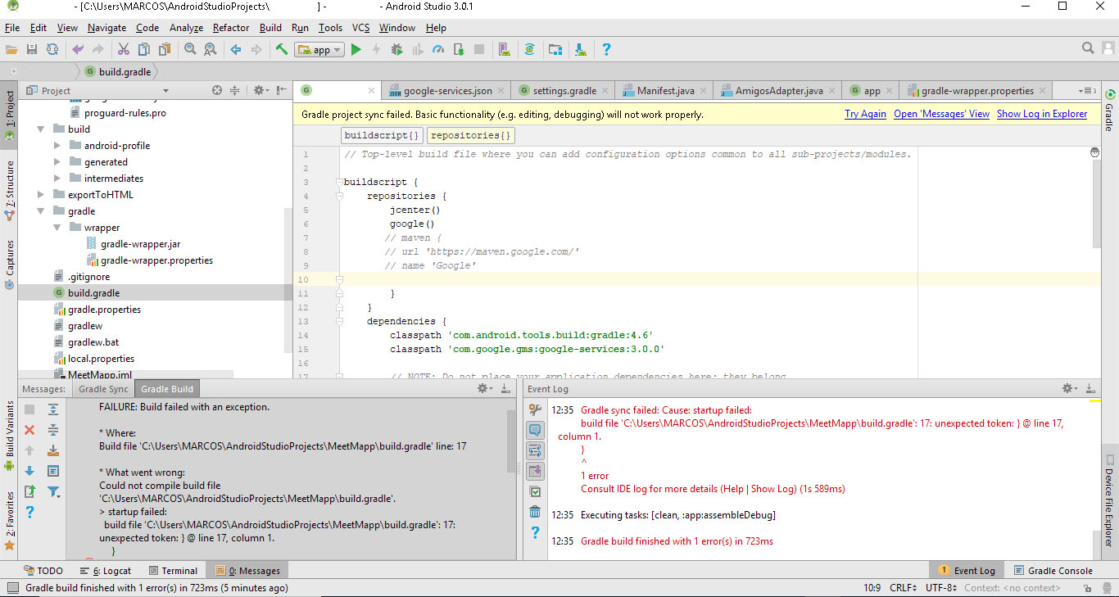The height and width of the screenshot is (597, 1119).
Task: Open SDK Manager toolbar icon
Action: 581,50
